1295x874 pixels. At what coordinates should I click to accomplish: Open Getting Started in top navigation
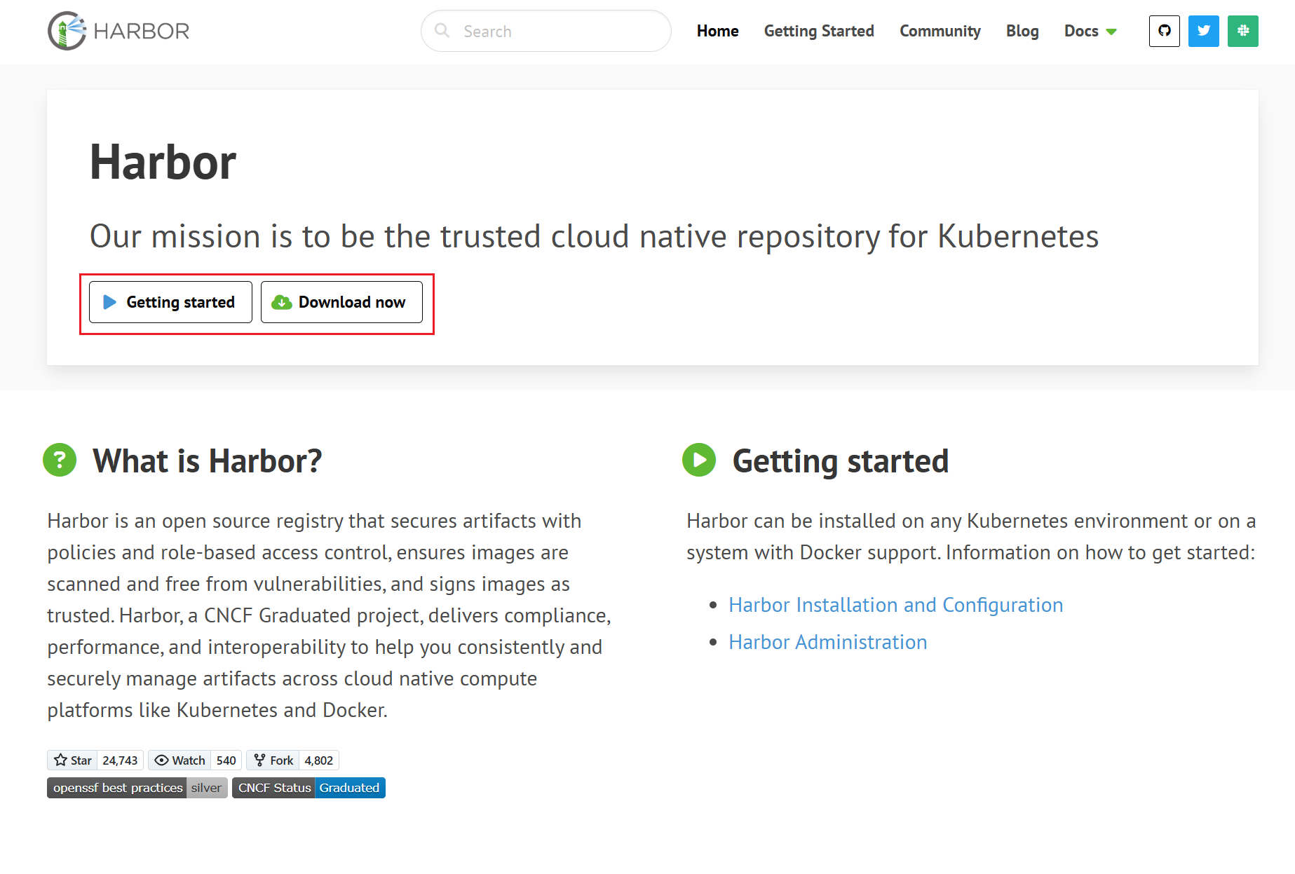coord(819,31)
